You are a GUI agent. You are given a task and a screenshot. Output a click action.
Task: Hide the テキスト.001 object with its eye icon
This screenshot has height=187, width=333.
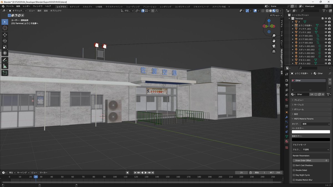(x=326, y=60)
